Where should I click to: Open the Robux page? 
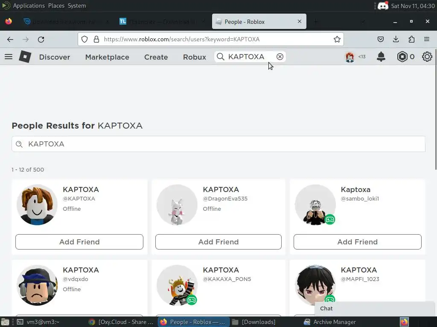click(x=195, y=57)
